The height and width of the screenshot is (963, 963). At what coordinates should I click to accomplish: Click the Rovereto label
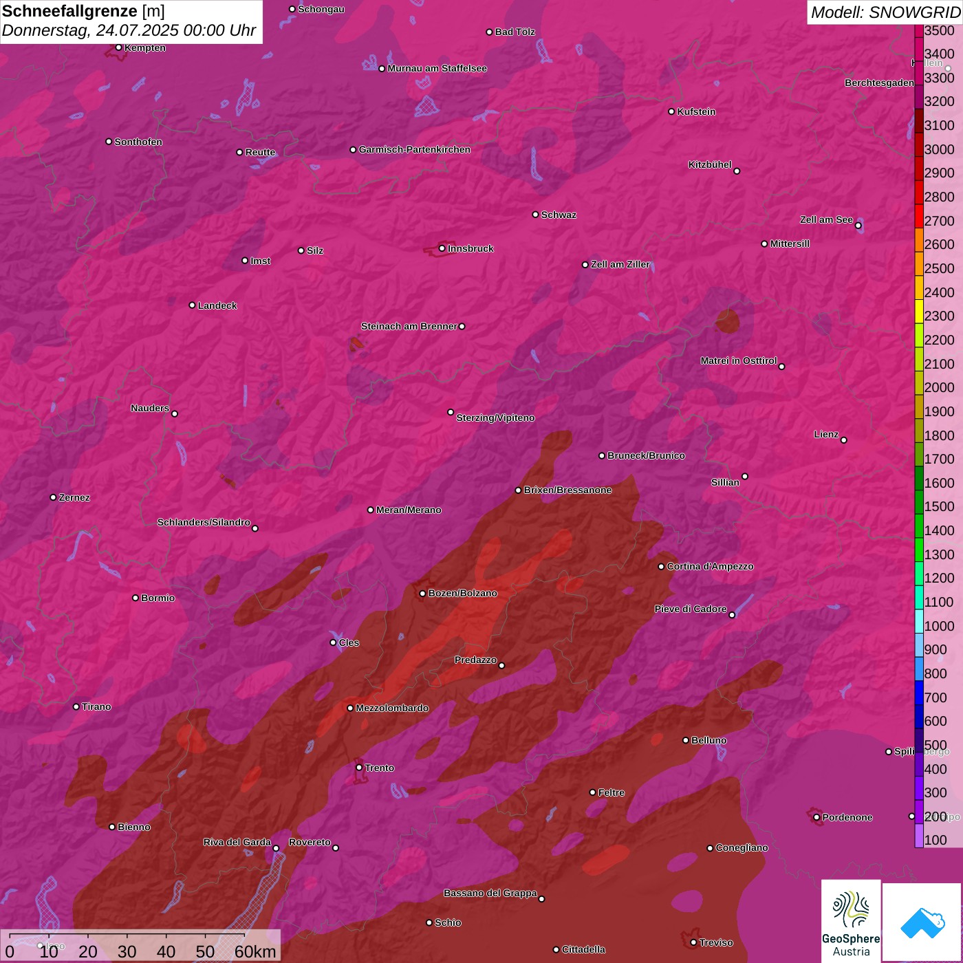(310, 842)
